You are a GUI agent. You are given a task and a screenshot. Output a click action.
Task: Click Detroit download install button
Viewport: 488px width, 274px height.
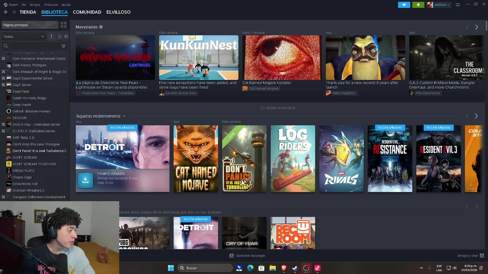[85, 180]
